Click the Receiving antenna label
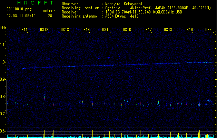The width and height of the screenshot is (217, 138). tap(79, 16)
